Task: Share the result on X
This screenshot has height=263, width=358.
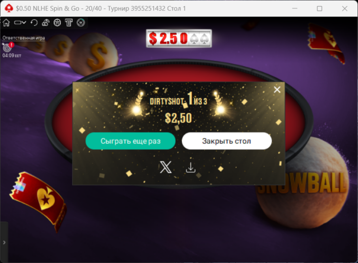Action: point(166,167)
